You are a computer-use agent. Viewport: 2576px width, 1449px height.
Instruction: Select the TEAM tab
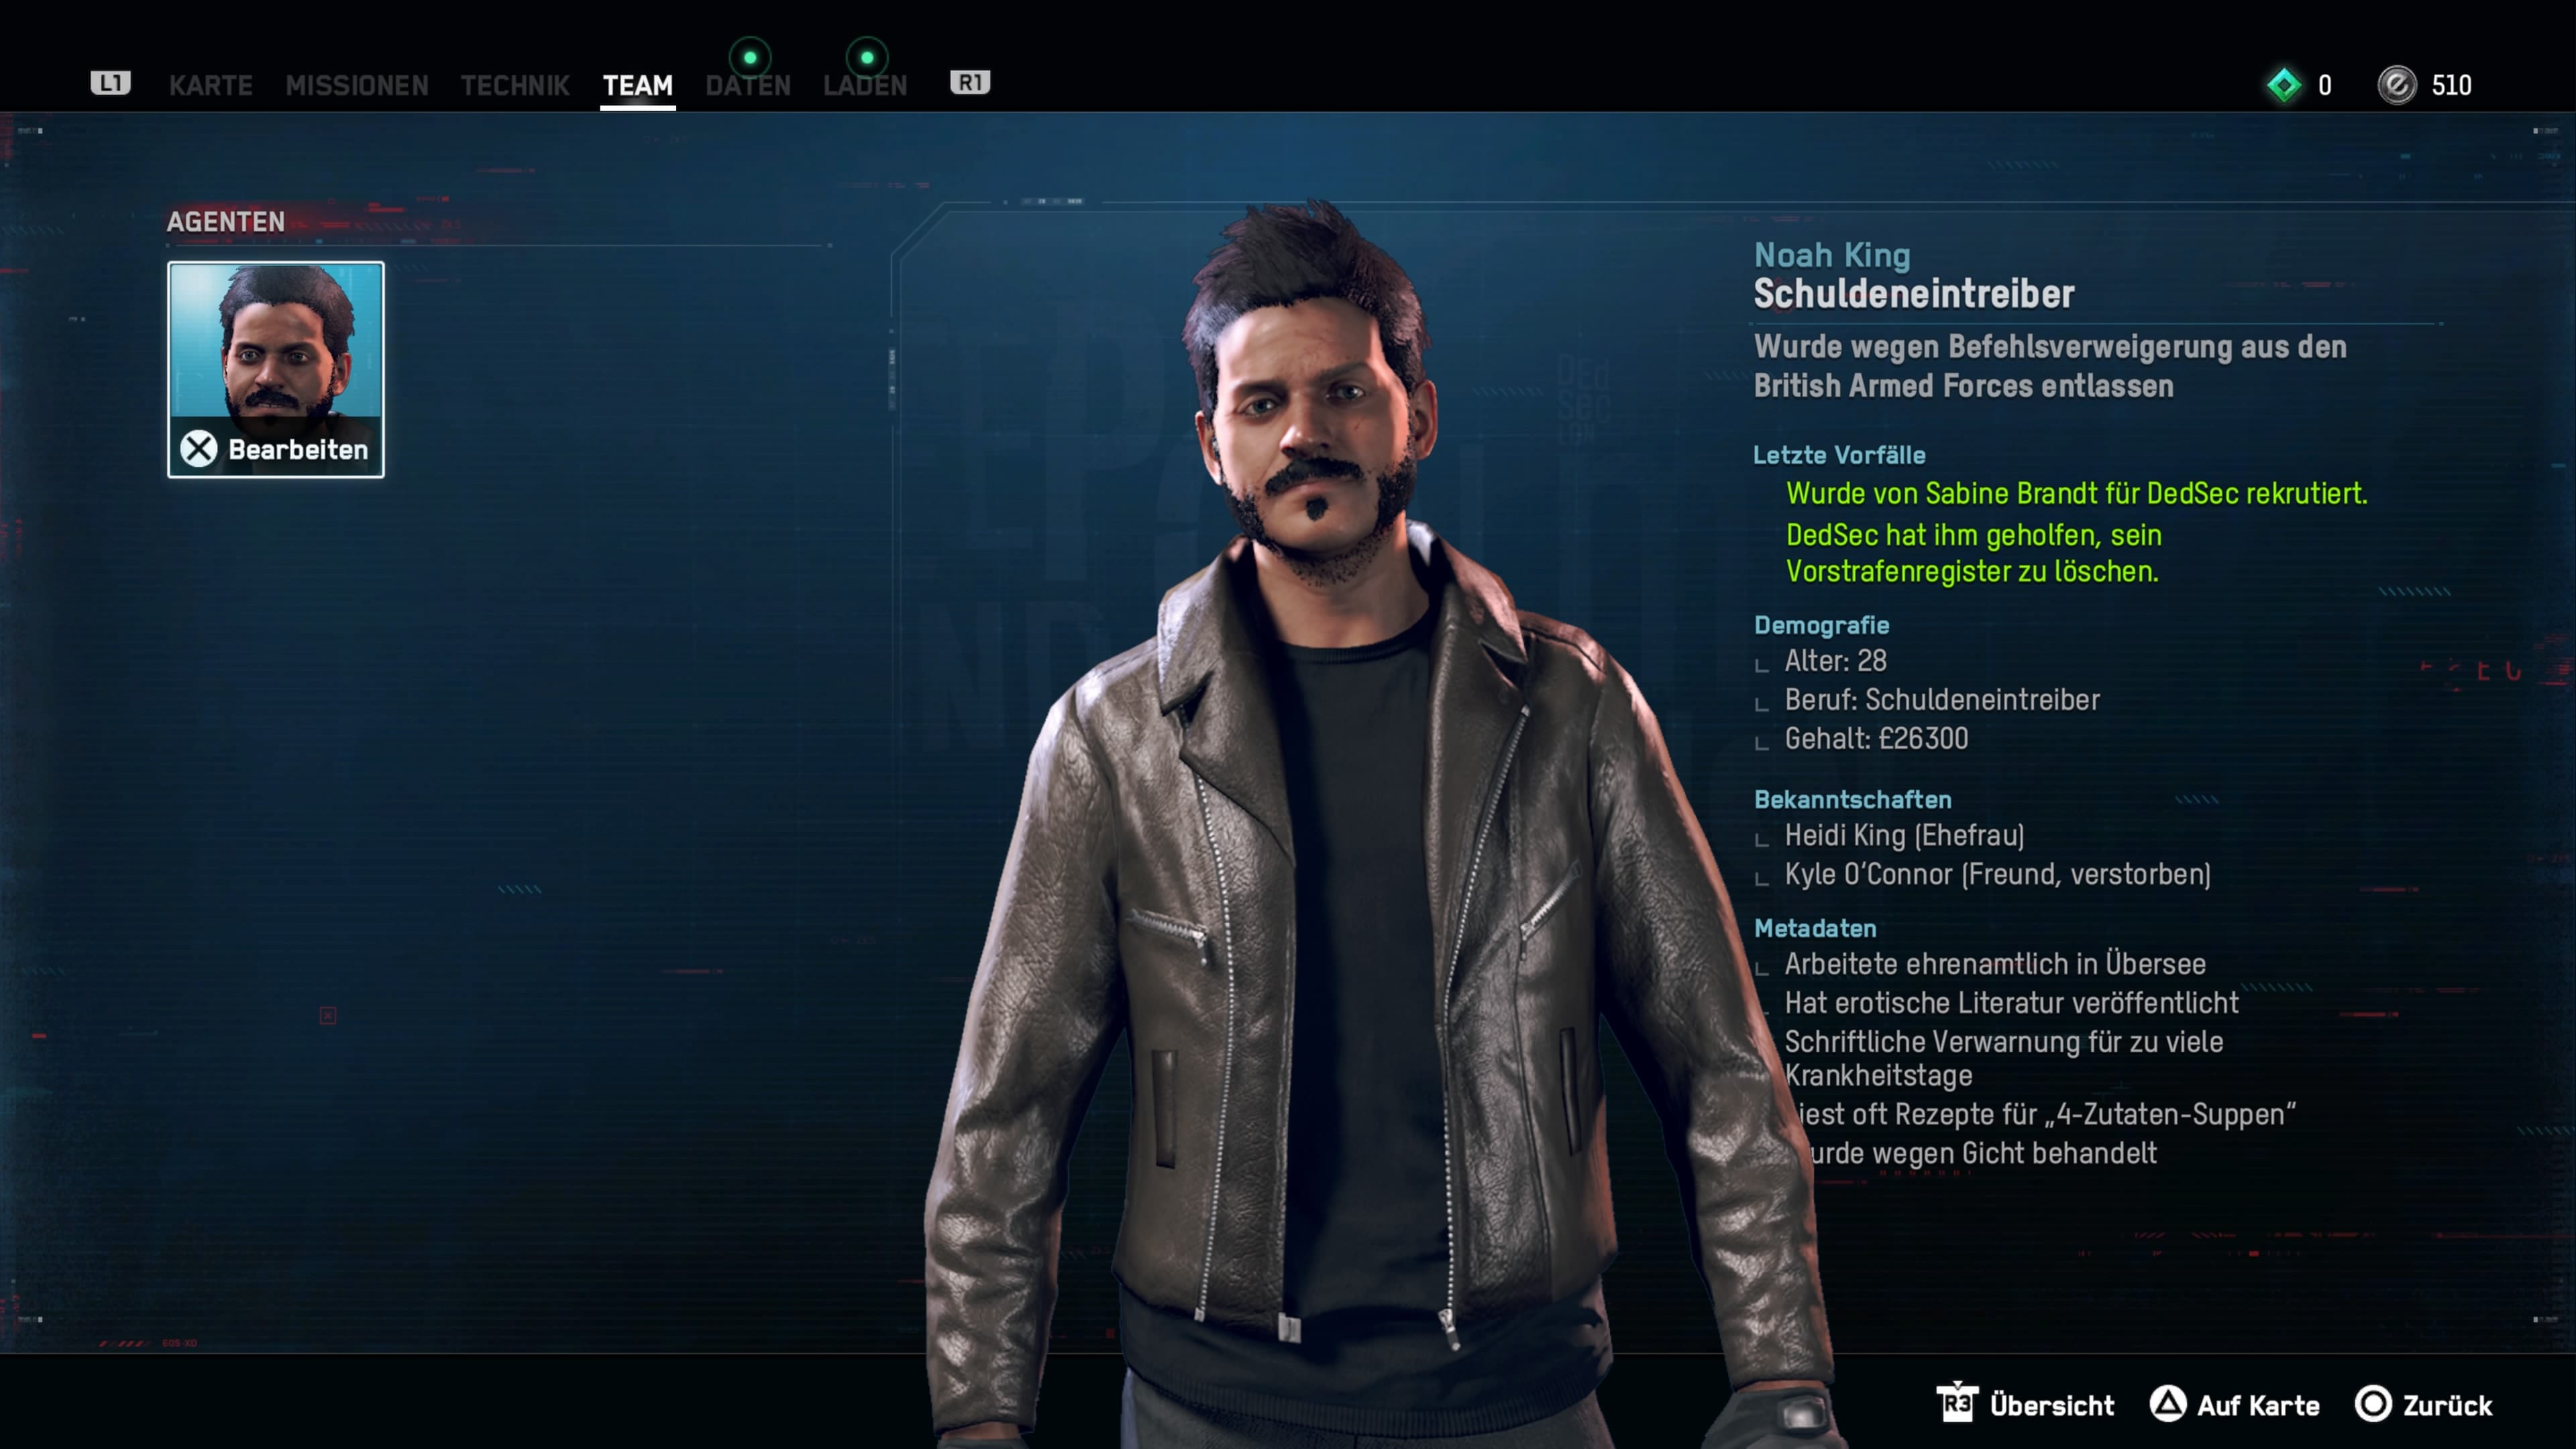tap(638, 86)
